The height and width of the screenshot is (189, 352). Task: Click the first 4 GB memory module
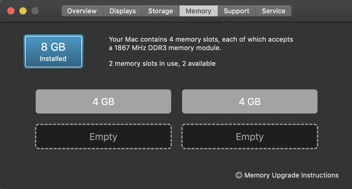[103, 101]
